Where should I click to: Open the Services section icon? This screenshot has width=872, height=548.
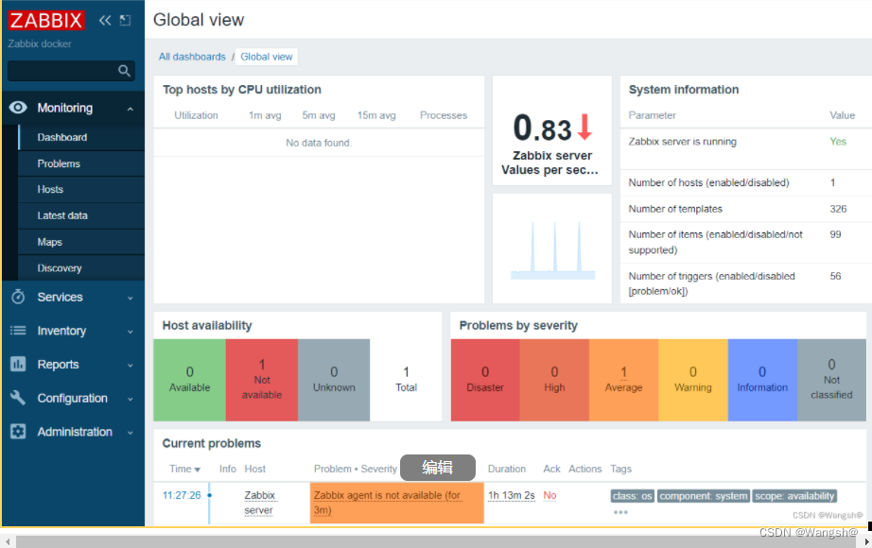(x=20, y=297)
